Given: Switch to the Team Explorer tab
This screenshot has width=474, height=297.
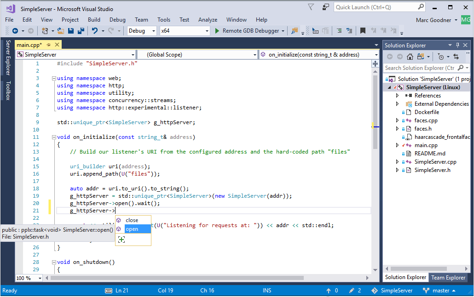Looking at the screenshot, I should click(x=448, y=277).
